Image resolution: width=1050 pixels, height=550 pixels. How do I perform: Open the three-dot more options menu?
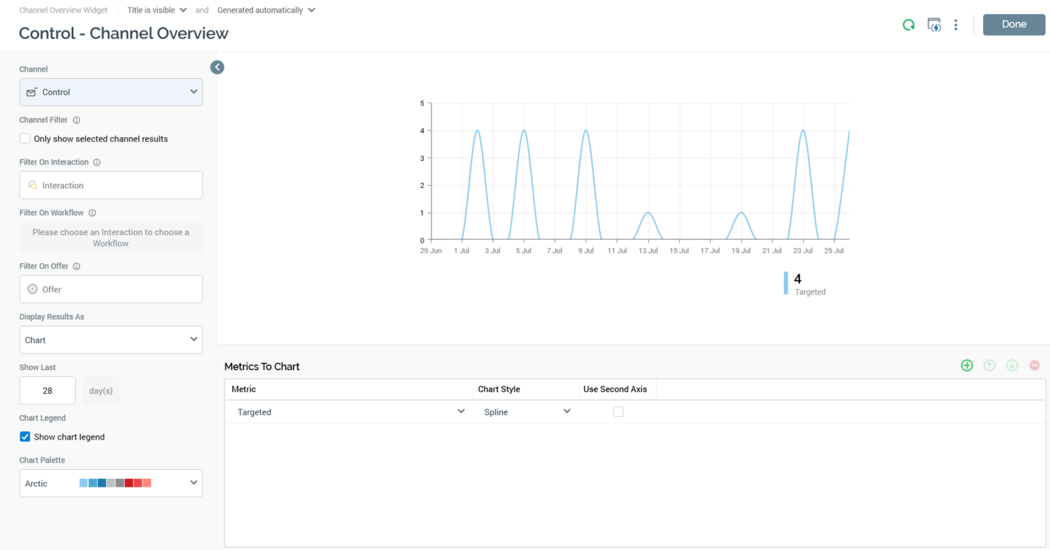[956, 25]
